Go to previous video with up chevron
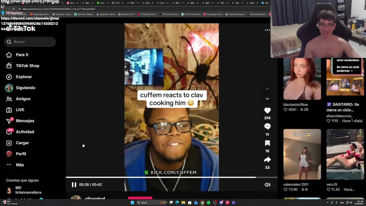The image size is (366, 206). [267, 89]
